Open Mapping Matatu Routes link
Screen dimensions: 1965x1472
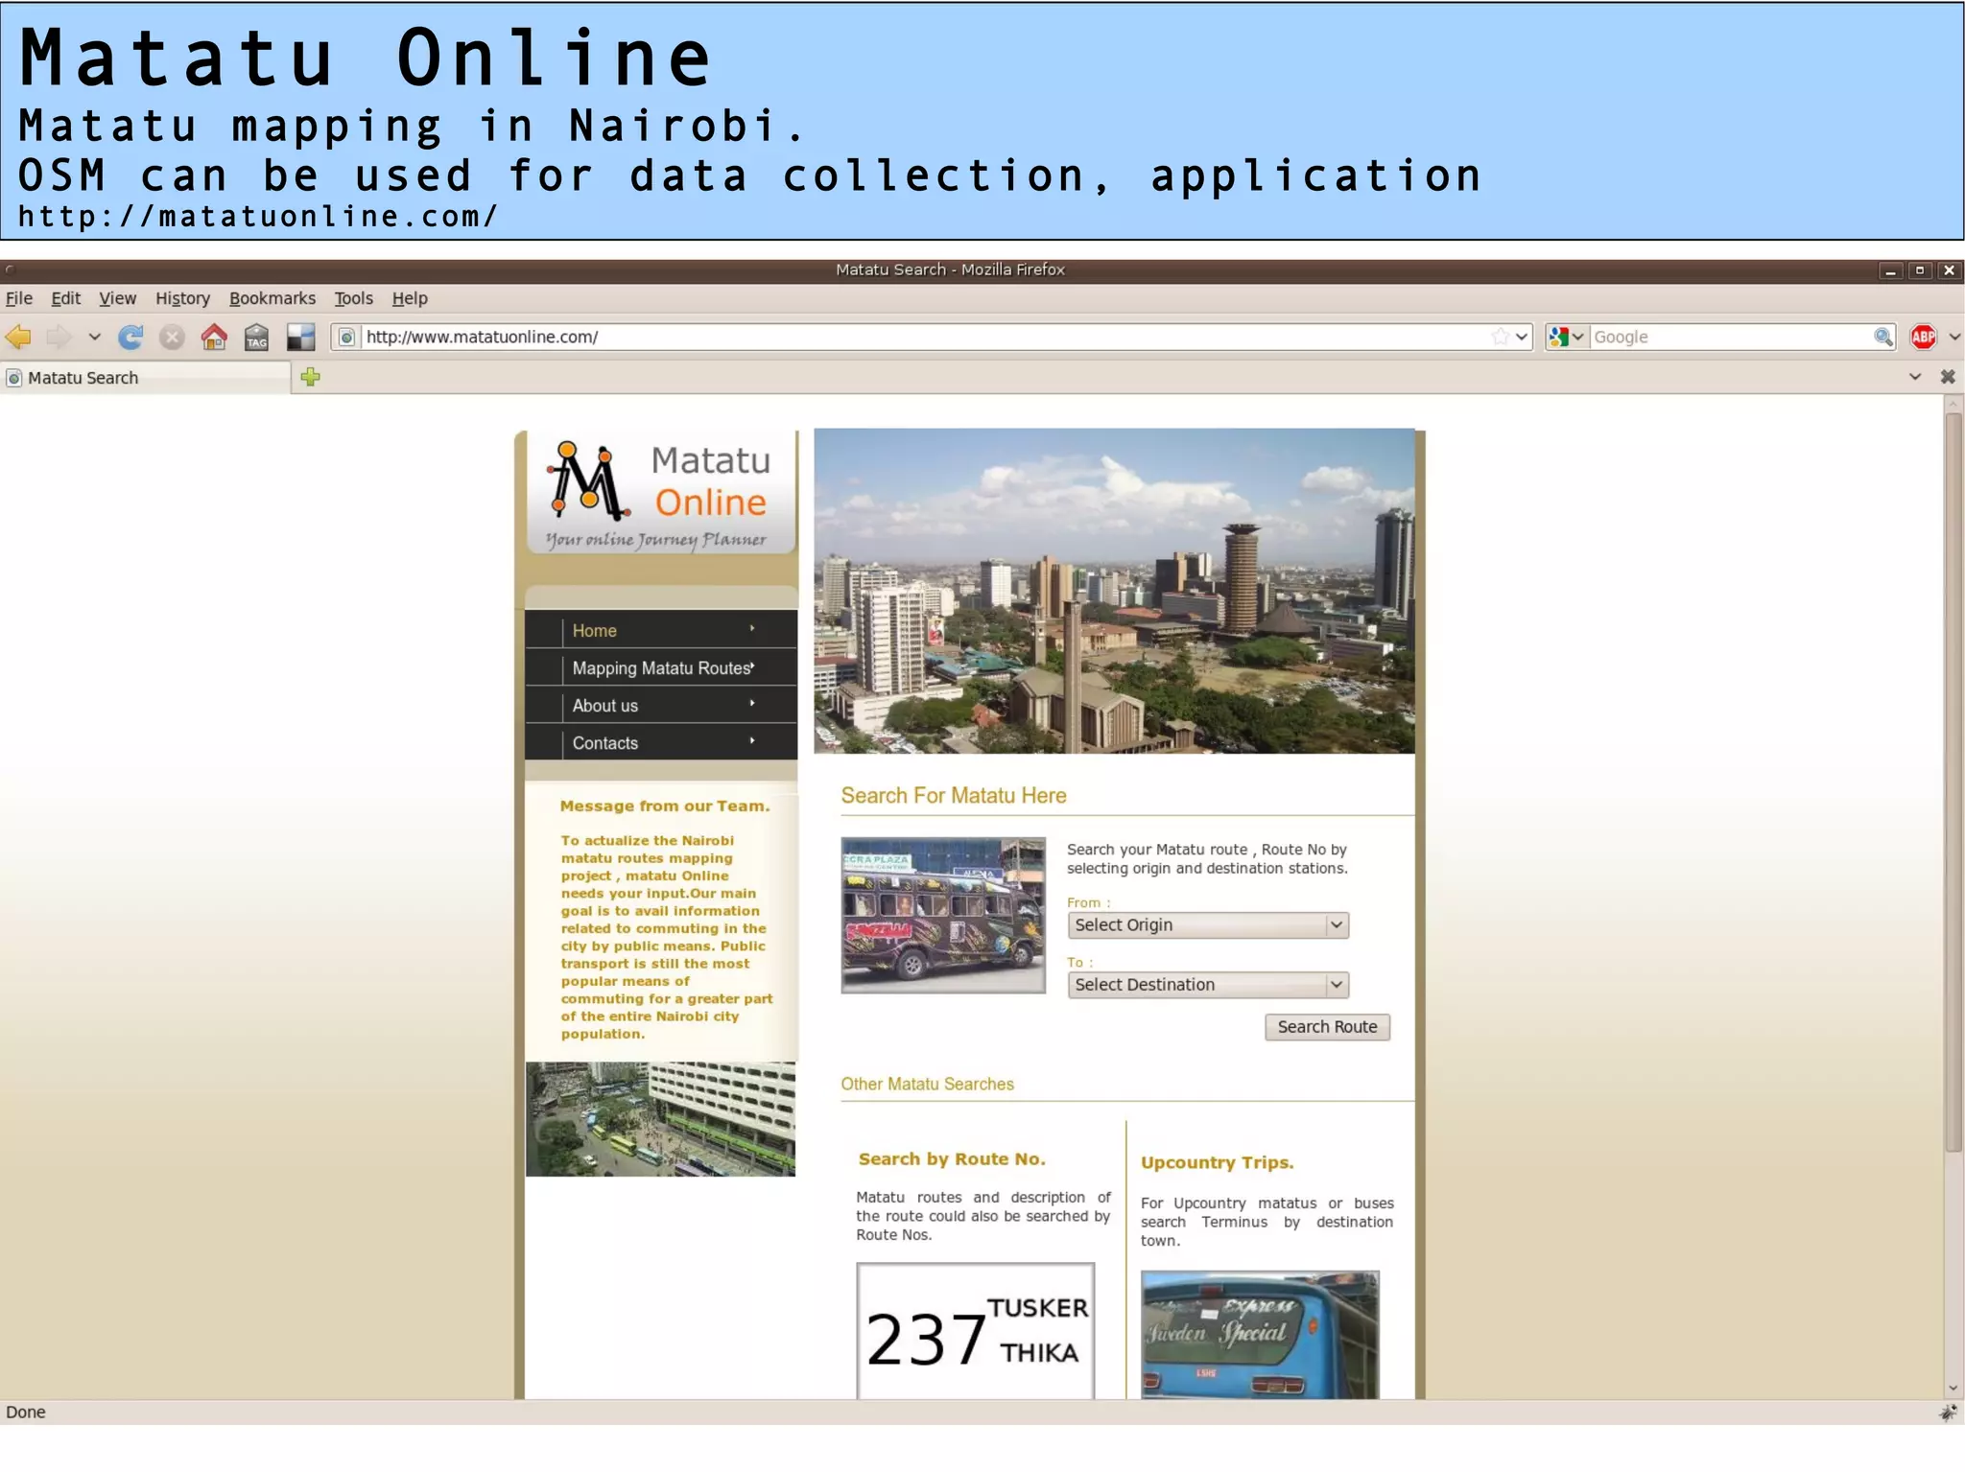(661, 667)
